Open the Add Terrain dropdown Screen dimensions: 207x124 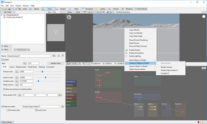click(x=8, y=12)
